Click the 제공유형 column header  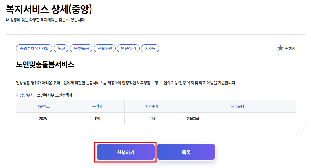click(x=237, y=106)
